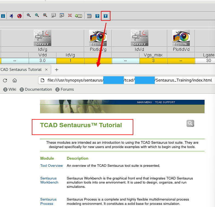Click the red Abort run icon

(x=19, y=16)
